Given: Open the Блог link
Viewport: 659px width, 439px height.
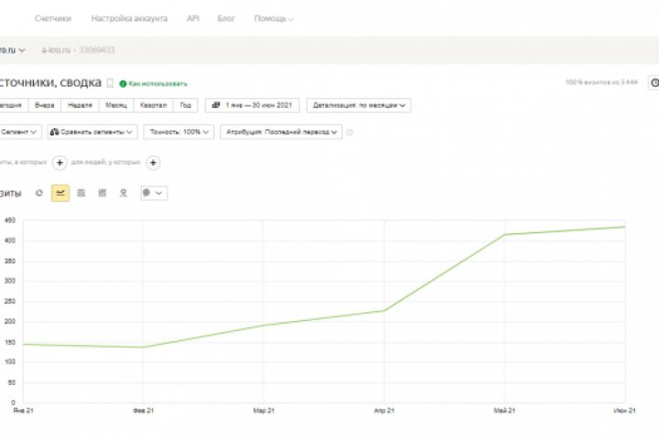Looking at the screenshot, I should (x=226, y=18).
